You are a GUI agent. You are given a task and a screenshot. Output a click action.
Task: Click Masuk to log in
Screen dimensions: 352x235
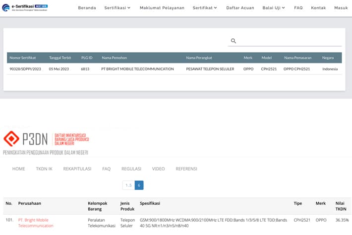(341, 8)
